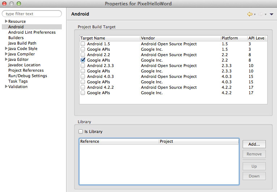Check the Android 1.5 target checkbox
Screen dimensions: 277x192
83,44
